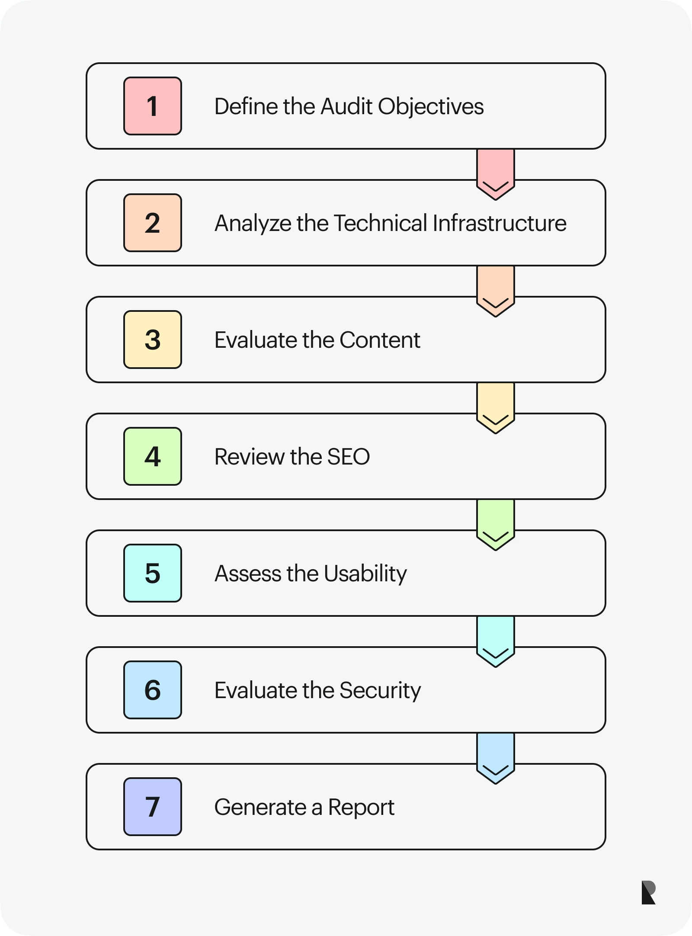Click the 'Review the SEO' step
The width and height of the screenshot is (692, 936).
tap(292, 457)
